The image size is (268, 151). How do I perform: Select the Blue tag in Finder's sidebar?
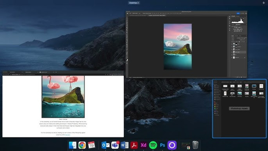[x=216, y=110]
